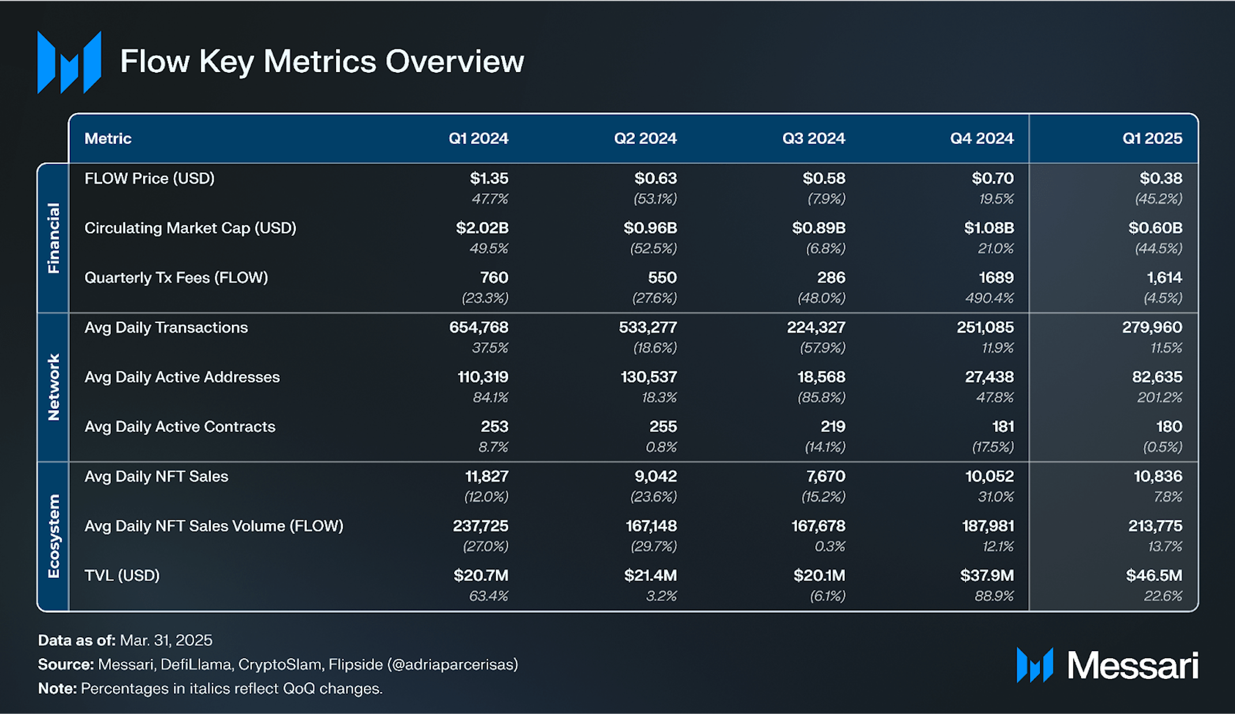Click the '10,836' NFT sales value
The image size is (1235, 714).
(x=1158, y=476)
